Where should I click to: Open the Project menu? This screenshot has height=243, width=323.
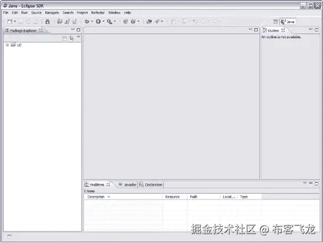[82, 12]
